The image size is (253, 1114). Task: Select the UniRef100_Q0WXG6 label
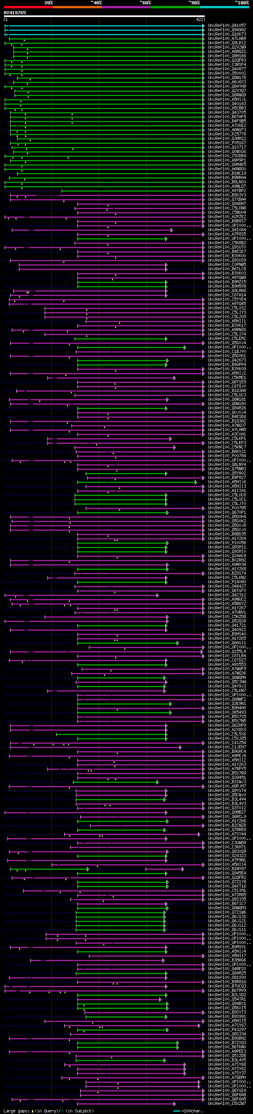227,151
